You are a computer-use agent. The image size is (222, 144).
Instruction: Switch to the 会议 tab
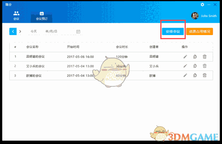[16, 16]
